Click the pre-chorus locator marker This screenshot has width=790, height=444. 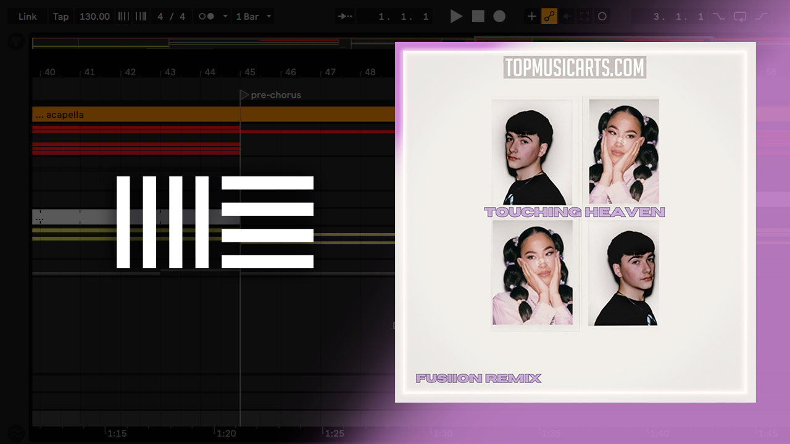pyautogui.click(x=244, y=95)
